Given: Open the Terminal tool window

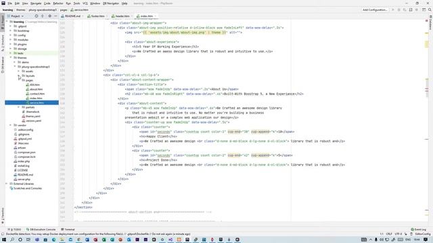Looking at the screenshot, I should 68,230.
